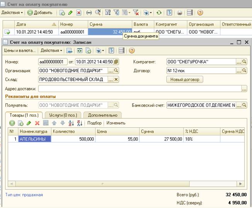Viewport: 252px width, 208px height.
Task: Open calendar picker next to document date
Action: 116,61
